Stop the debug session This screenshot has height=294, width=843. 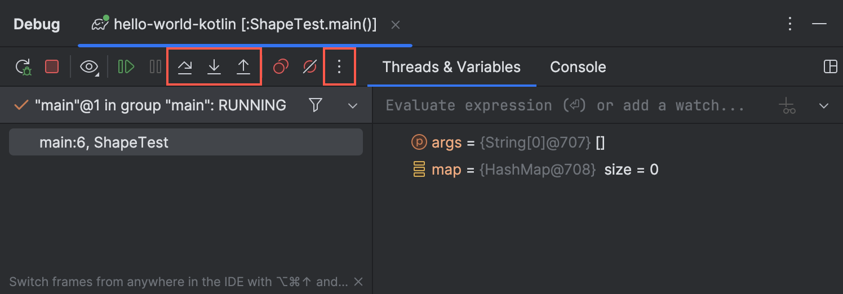[x=52, y=67]
